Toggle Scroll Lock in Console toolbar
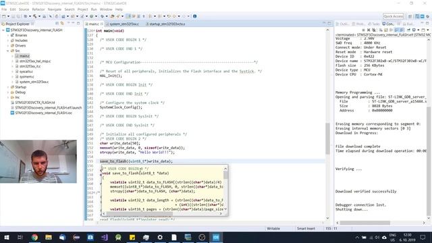This screenshot has height=243, width=432. click(x=386, y=30)
